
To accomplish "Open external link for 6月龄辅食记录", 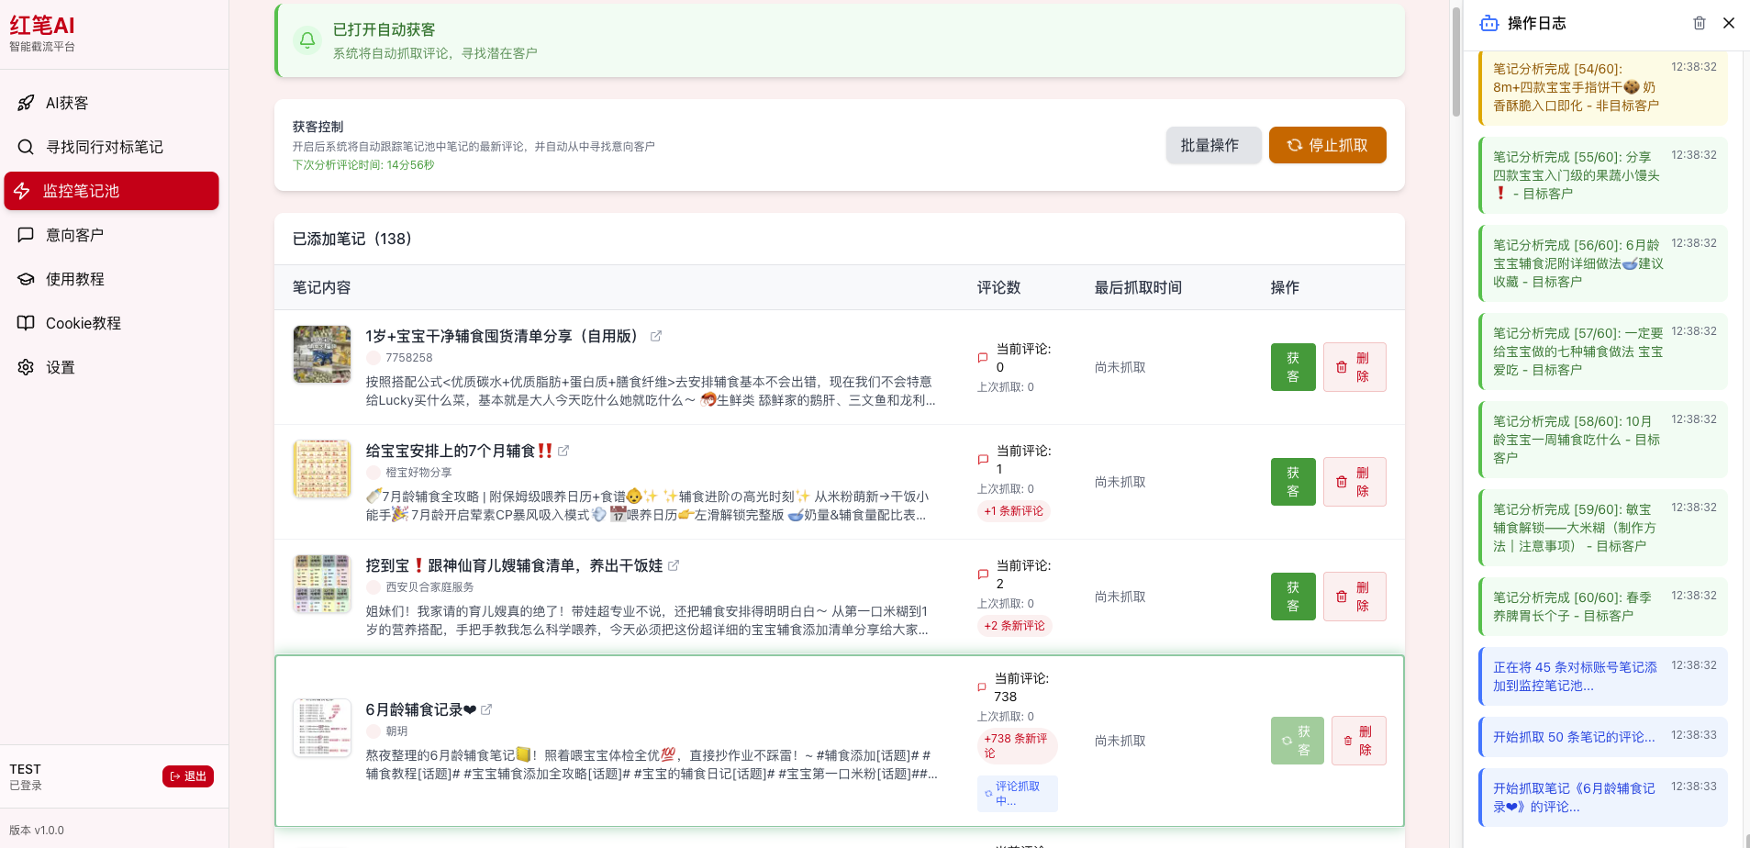I will point(486,709).
